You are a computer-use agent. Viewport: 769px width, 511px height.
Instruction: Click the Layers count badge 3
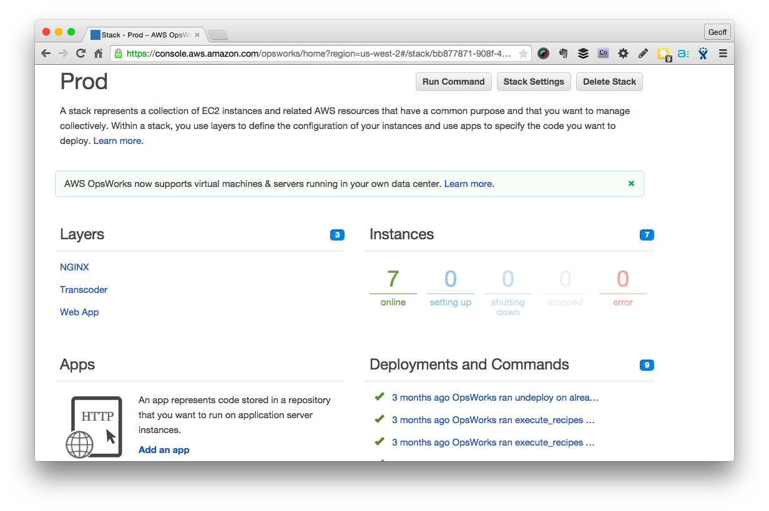click(337, 235)
